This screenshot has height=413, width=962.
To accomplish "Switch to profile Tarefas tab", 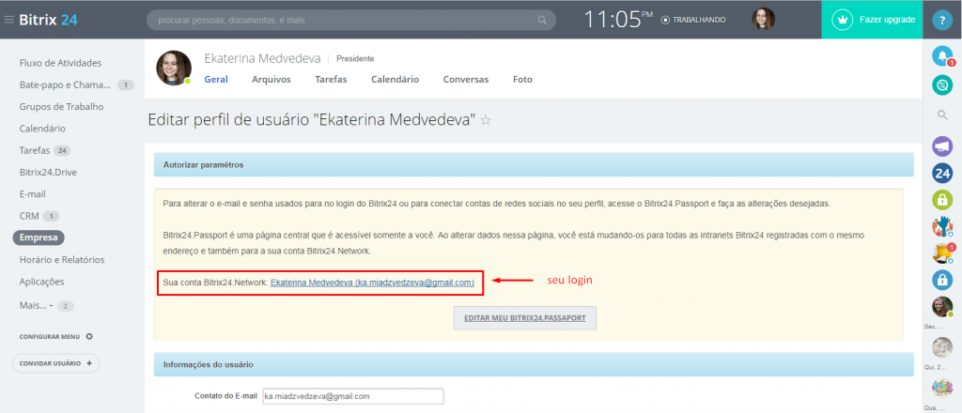I will pyautogui.click(x=331, y=80).
